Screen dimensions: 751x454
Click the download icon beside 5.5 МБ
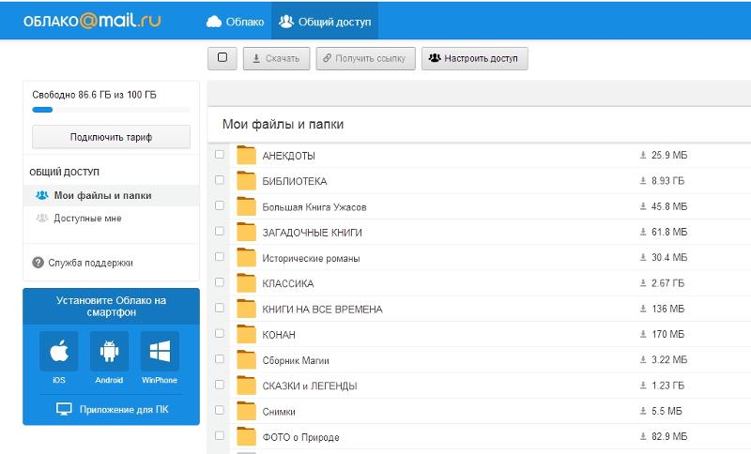click(643, 411)
